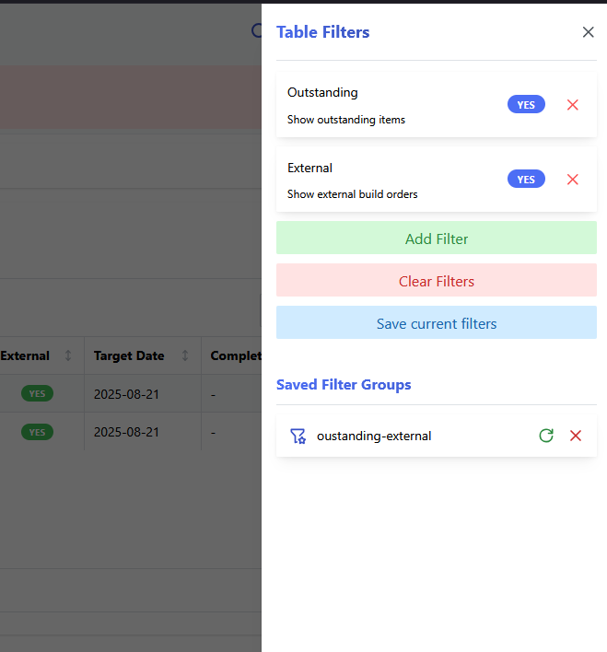607x652 pixels.
Task: Close the Table Filters panel
Action: pos(588,32)
